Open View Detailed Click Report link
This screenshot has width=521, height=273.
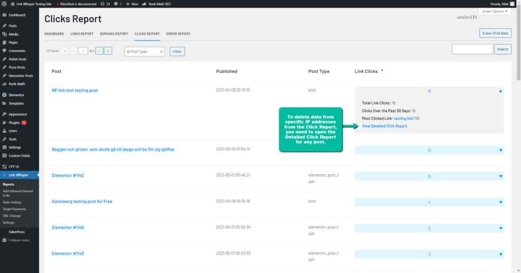coord(384,126)
